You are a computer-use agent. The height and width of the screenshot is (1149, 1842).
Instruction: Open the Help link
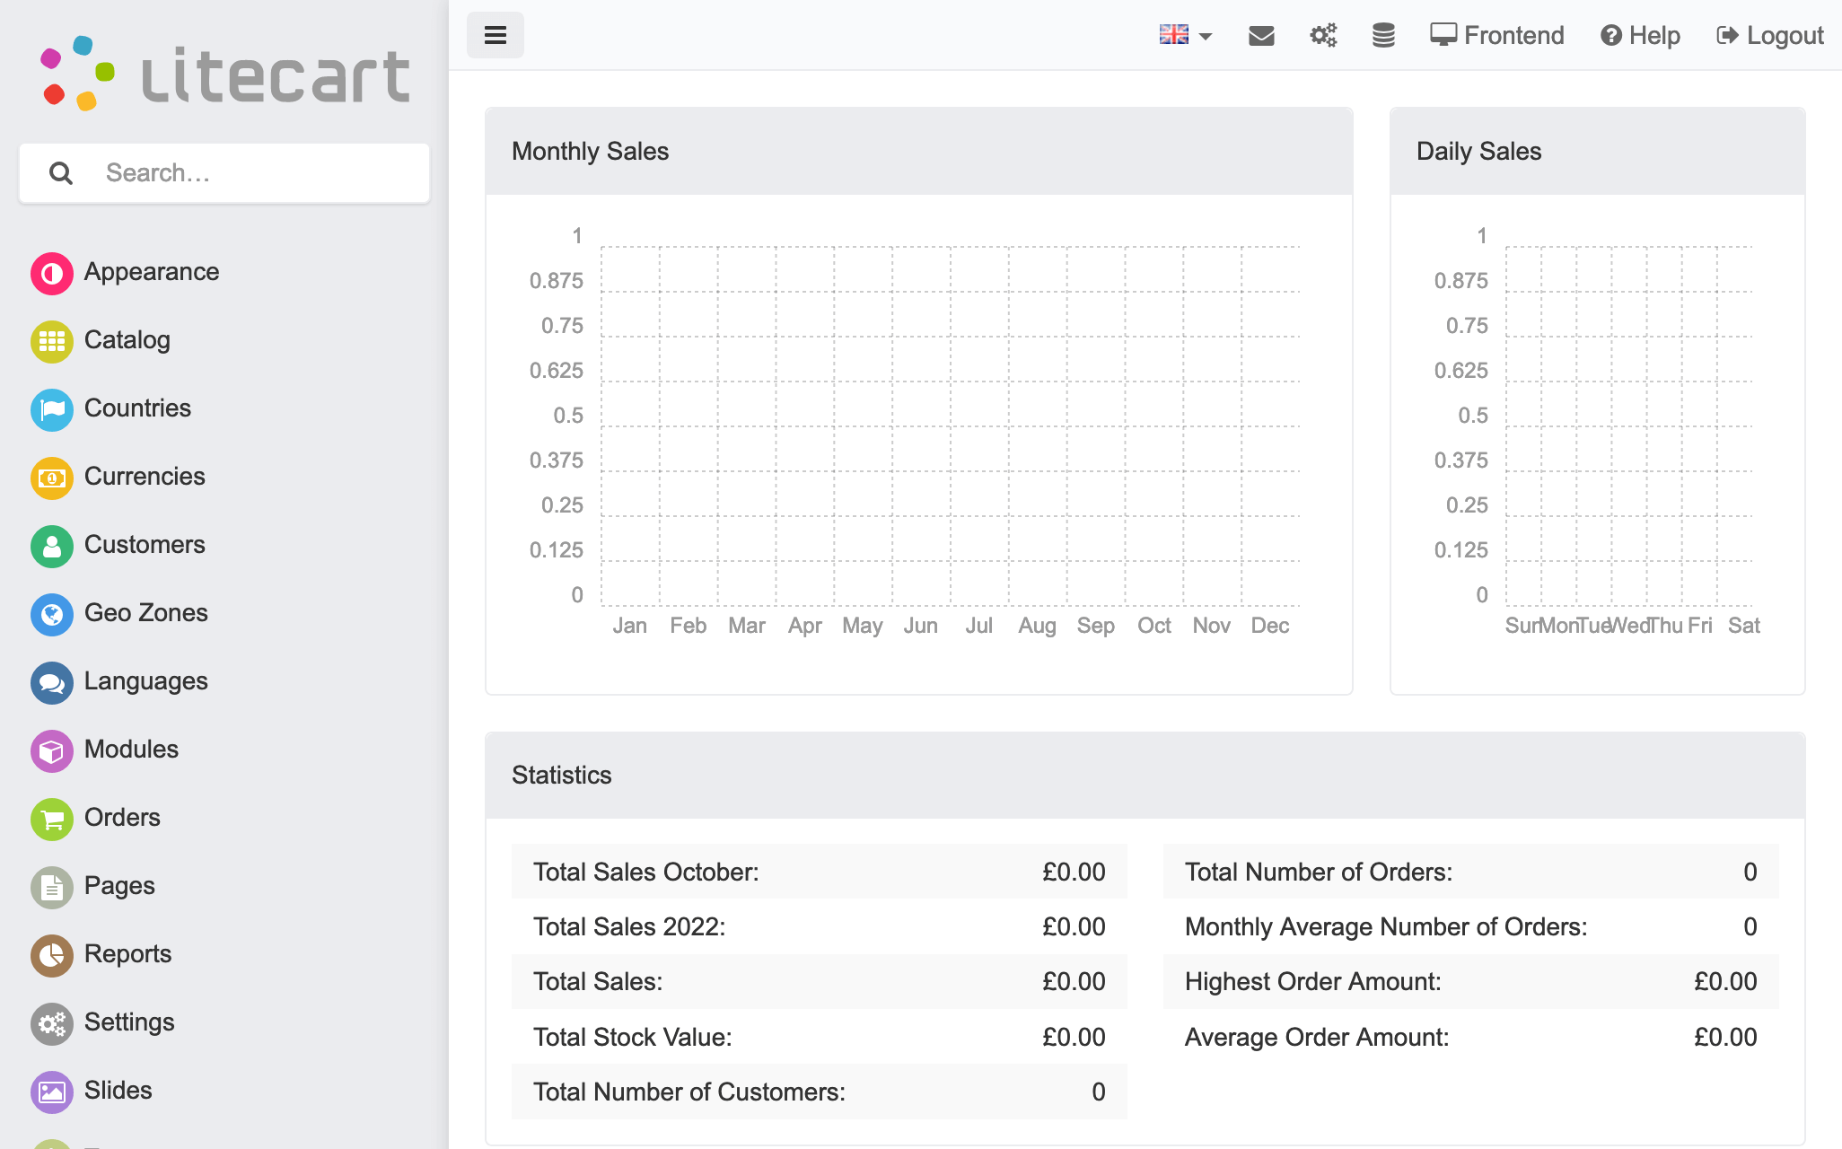1640,35
